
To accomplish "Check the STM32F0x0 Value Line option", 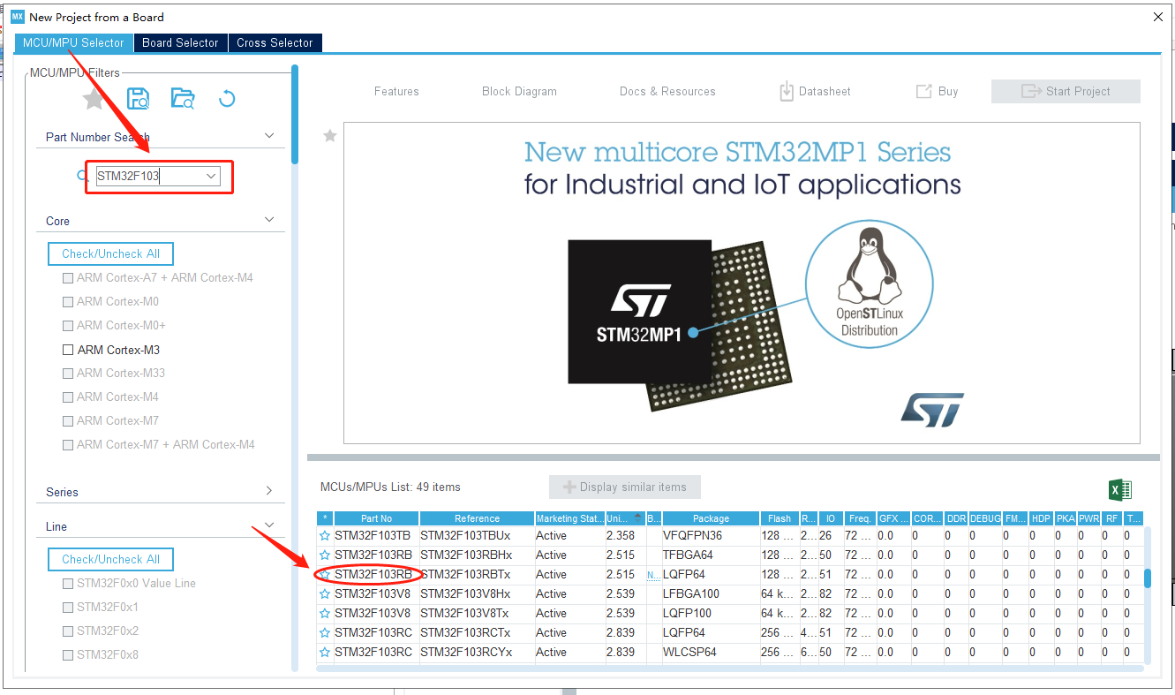I will (68, 583).
